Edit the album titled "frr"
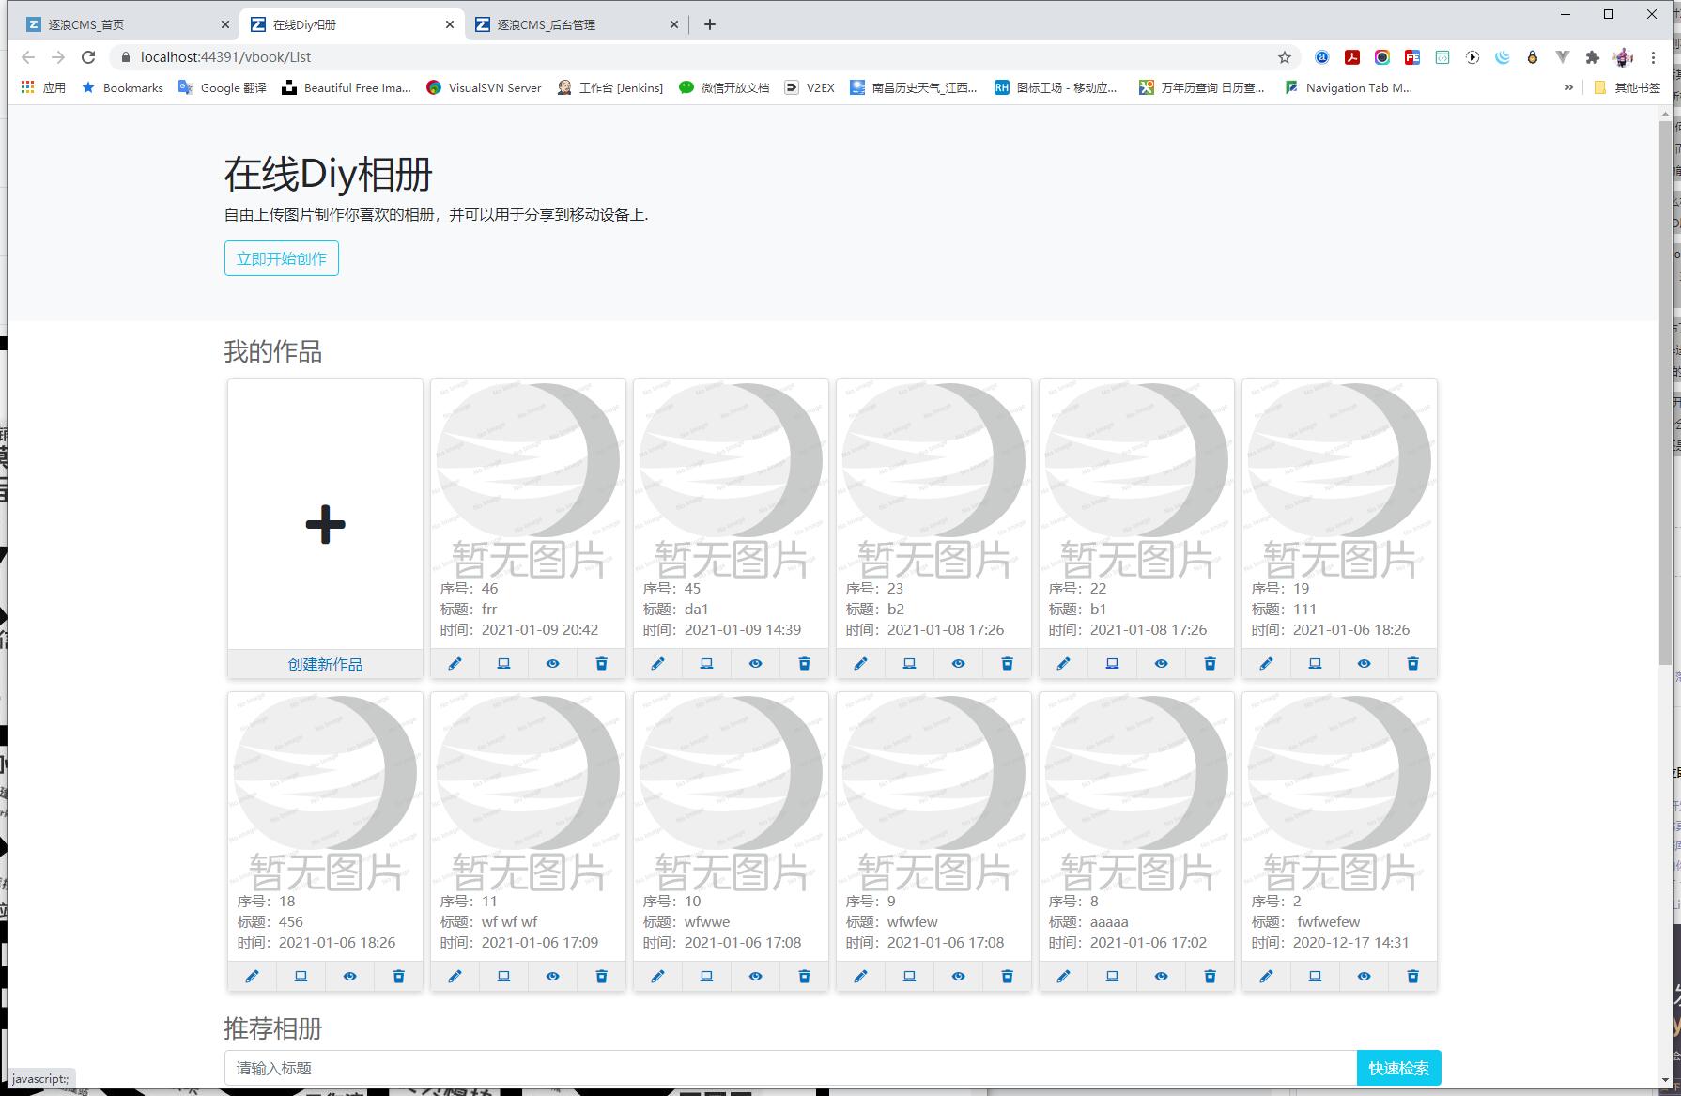1681x1096 pixels. click(455, 663)
